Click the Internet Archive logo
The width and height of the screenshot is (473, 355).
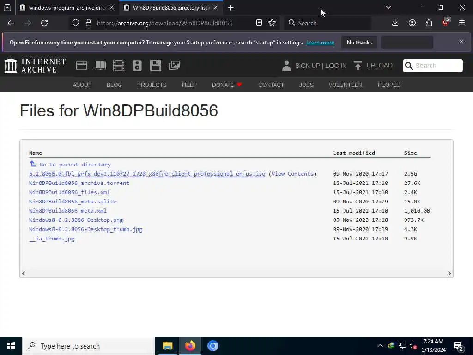(35, 66)
